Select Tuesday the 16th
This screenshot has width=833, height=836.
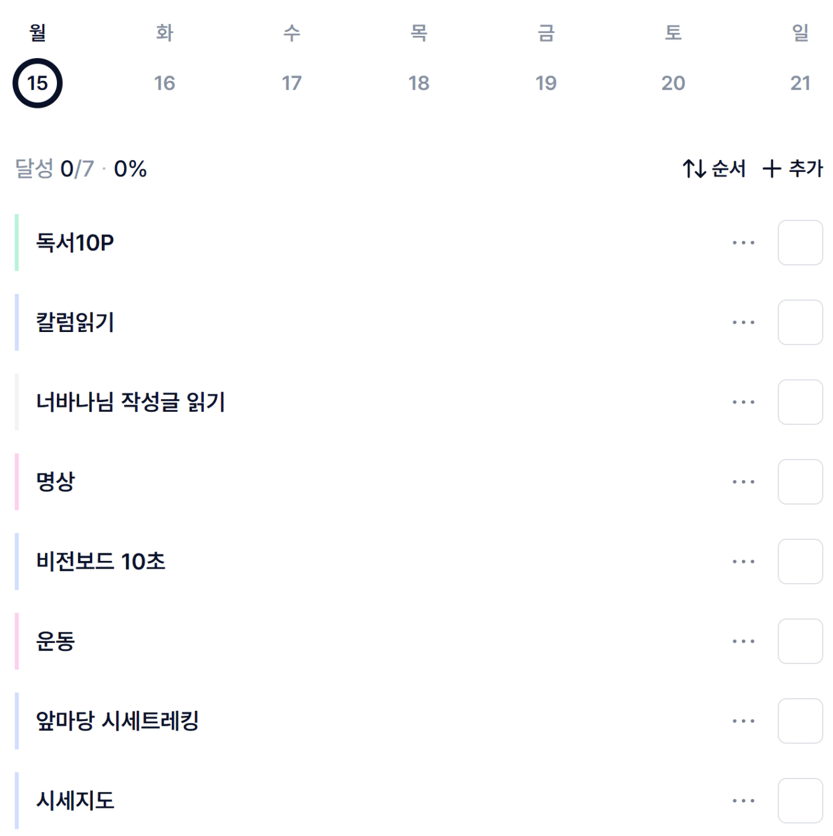(x=165, y=83)
